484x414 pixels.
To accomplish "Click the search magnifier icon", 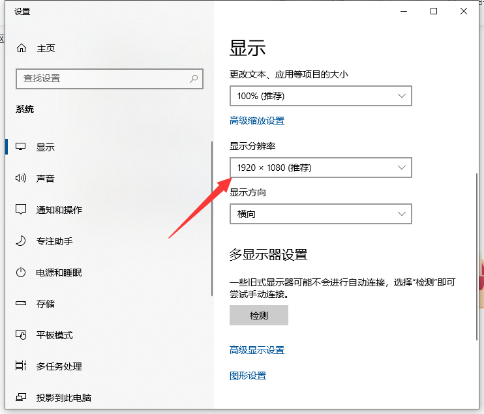I will (x=194, y=79).
